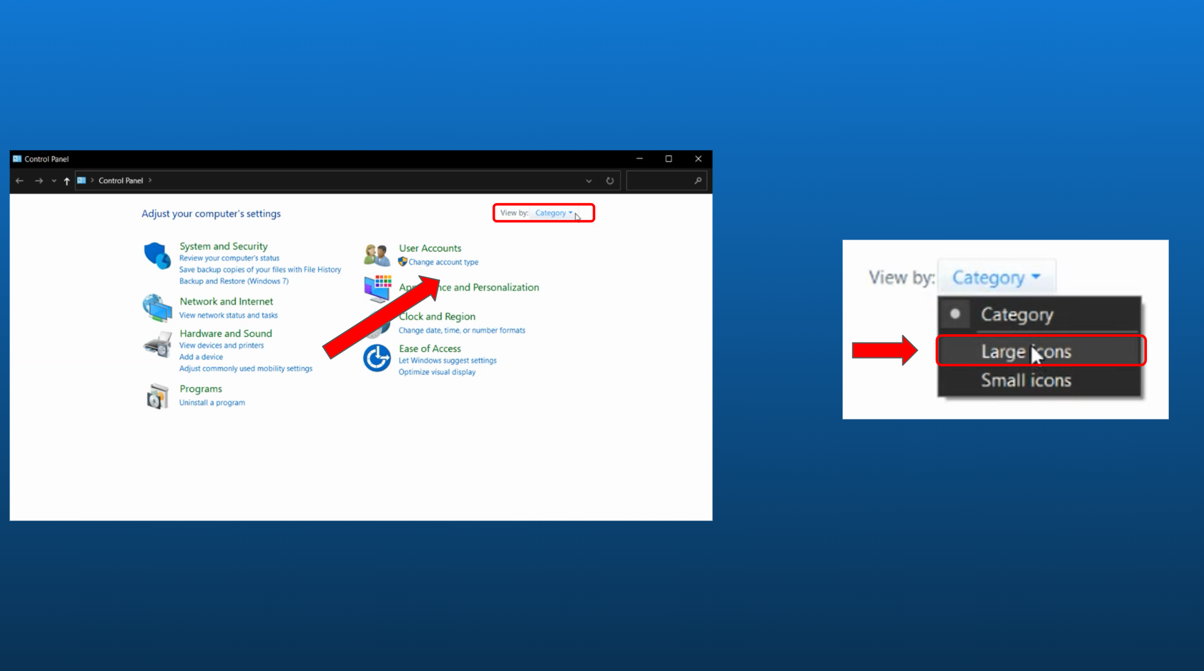Select Category option in dropdown menu
Screen dimensions: 1204x671
pyautogui.click(x=1039, y=314)
